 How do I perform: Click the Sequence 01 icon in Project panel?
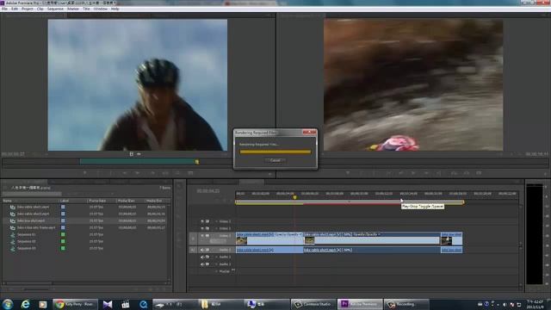coord(13,234)
